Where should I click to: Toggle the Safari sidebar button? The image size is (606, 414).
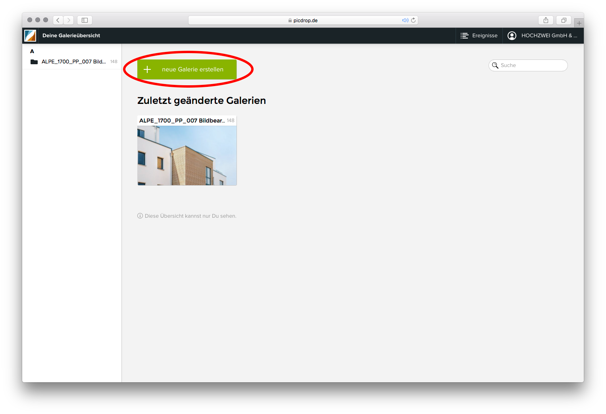click(85, 20)
